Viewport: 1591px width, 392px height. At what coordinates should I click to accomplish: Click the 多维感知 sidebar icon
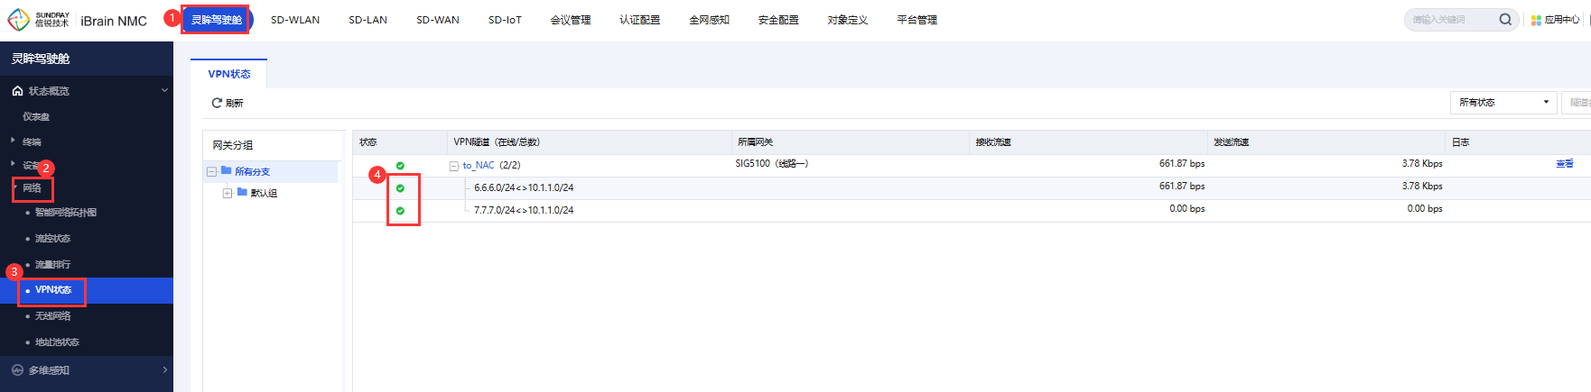click(17, 370)
